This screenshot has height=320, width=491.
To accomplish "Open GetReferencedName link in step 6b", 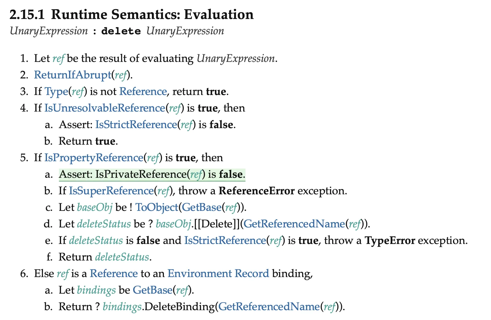I will coord(269,307).
